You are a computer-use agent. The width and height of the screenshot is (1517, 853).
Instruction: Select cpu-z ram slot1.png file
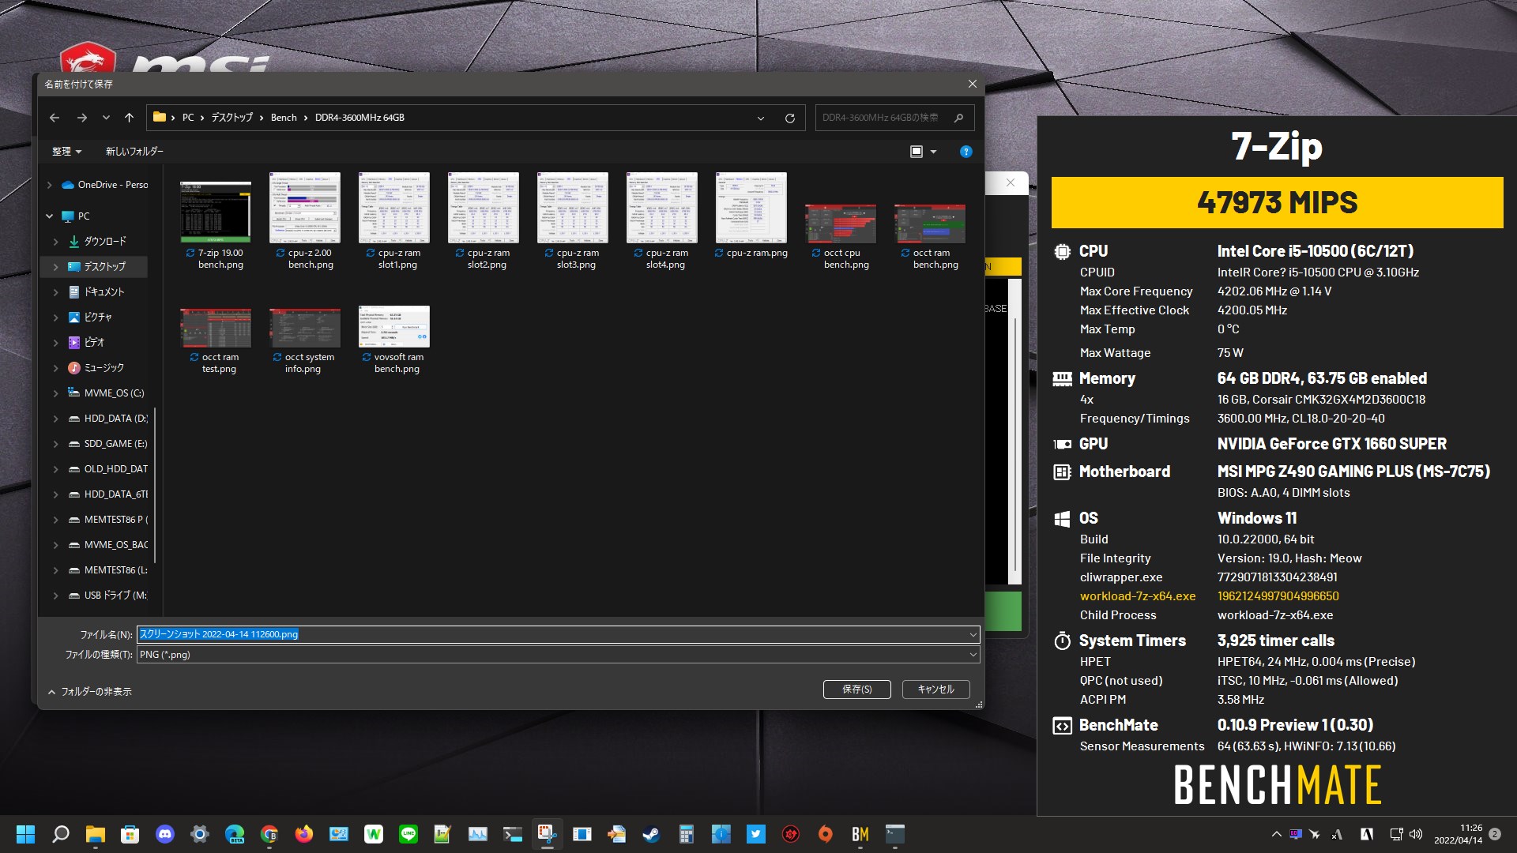[394, 222]
